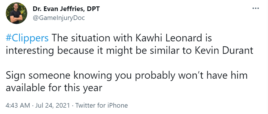Click the words 'Kevin Durant' in the tweet
Screen dimensions: 268x114
[x=224, y=51]
